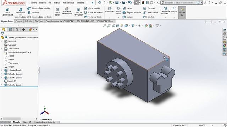The image size is (227, 127).
Task: Select the Alzado plane in tree
Action: (11, 56)
